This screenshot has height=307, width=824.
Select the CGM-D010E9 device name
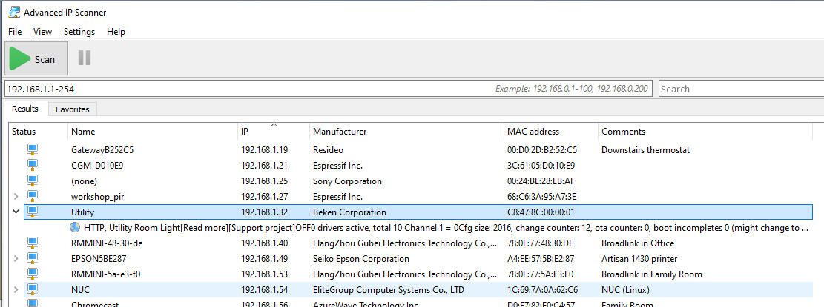coord(97,166)
